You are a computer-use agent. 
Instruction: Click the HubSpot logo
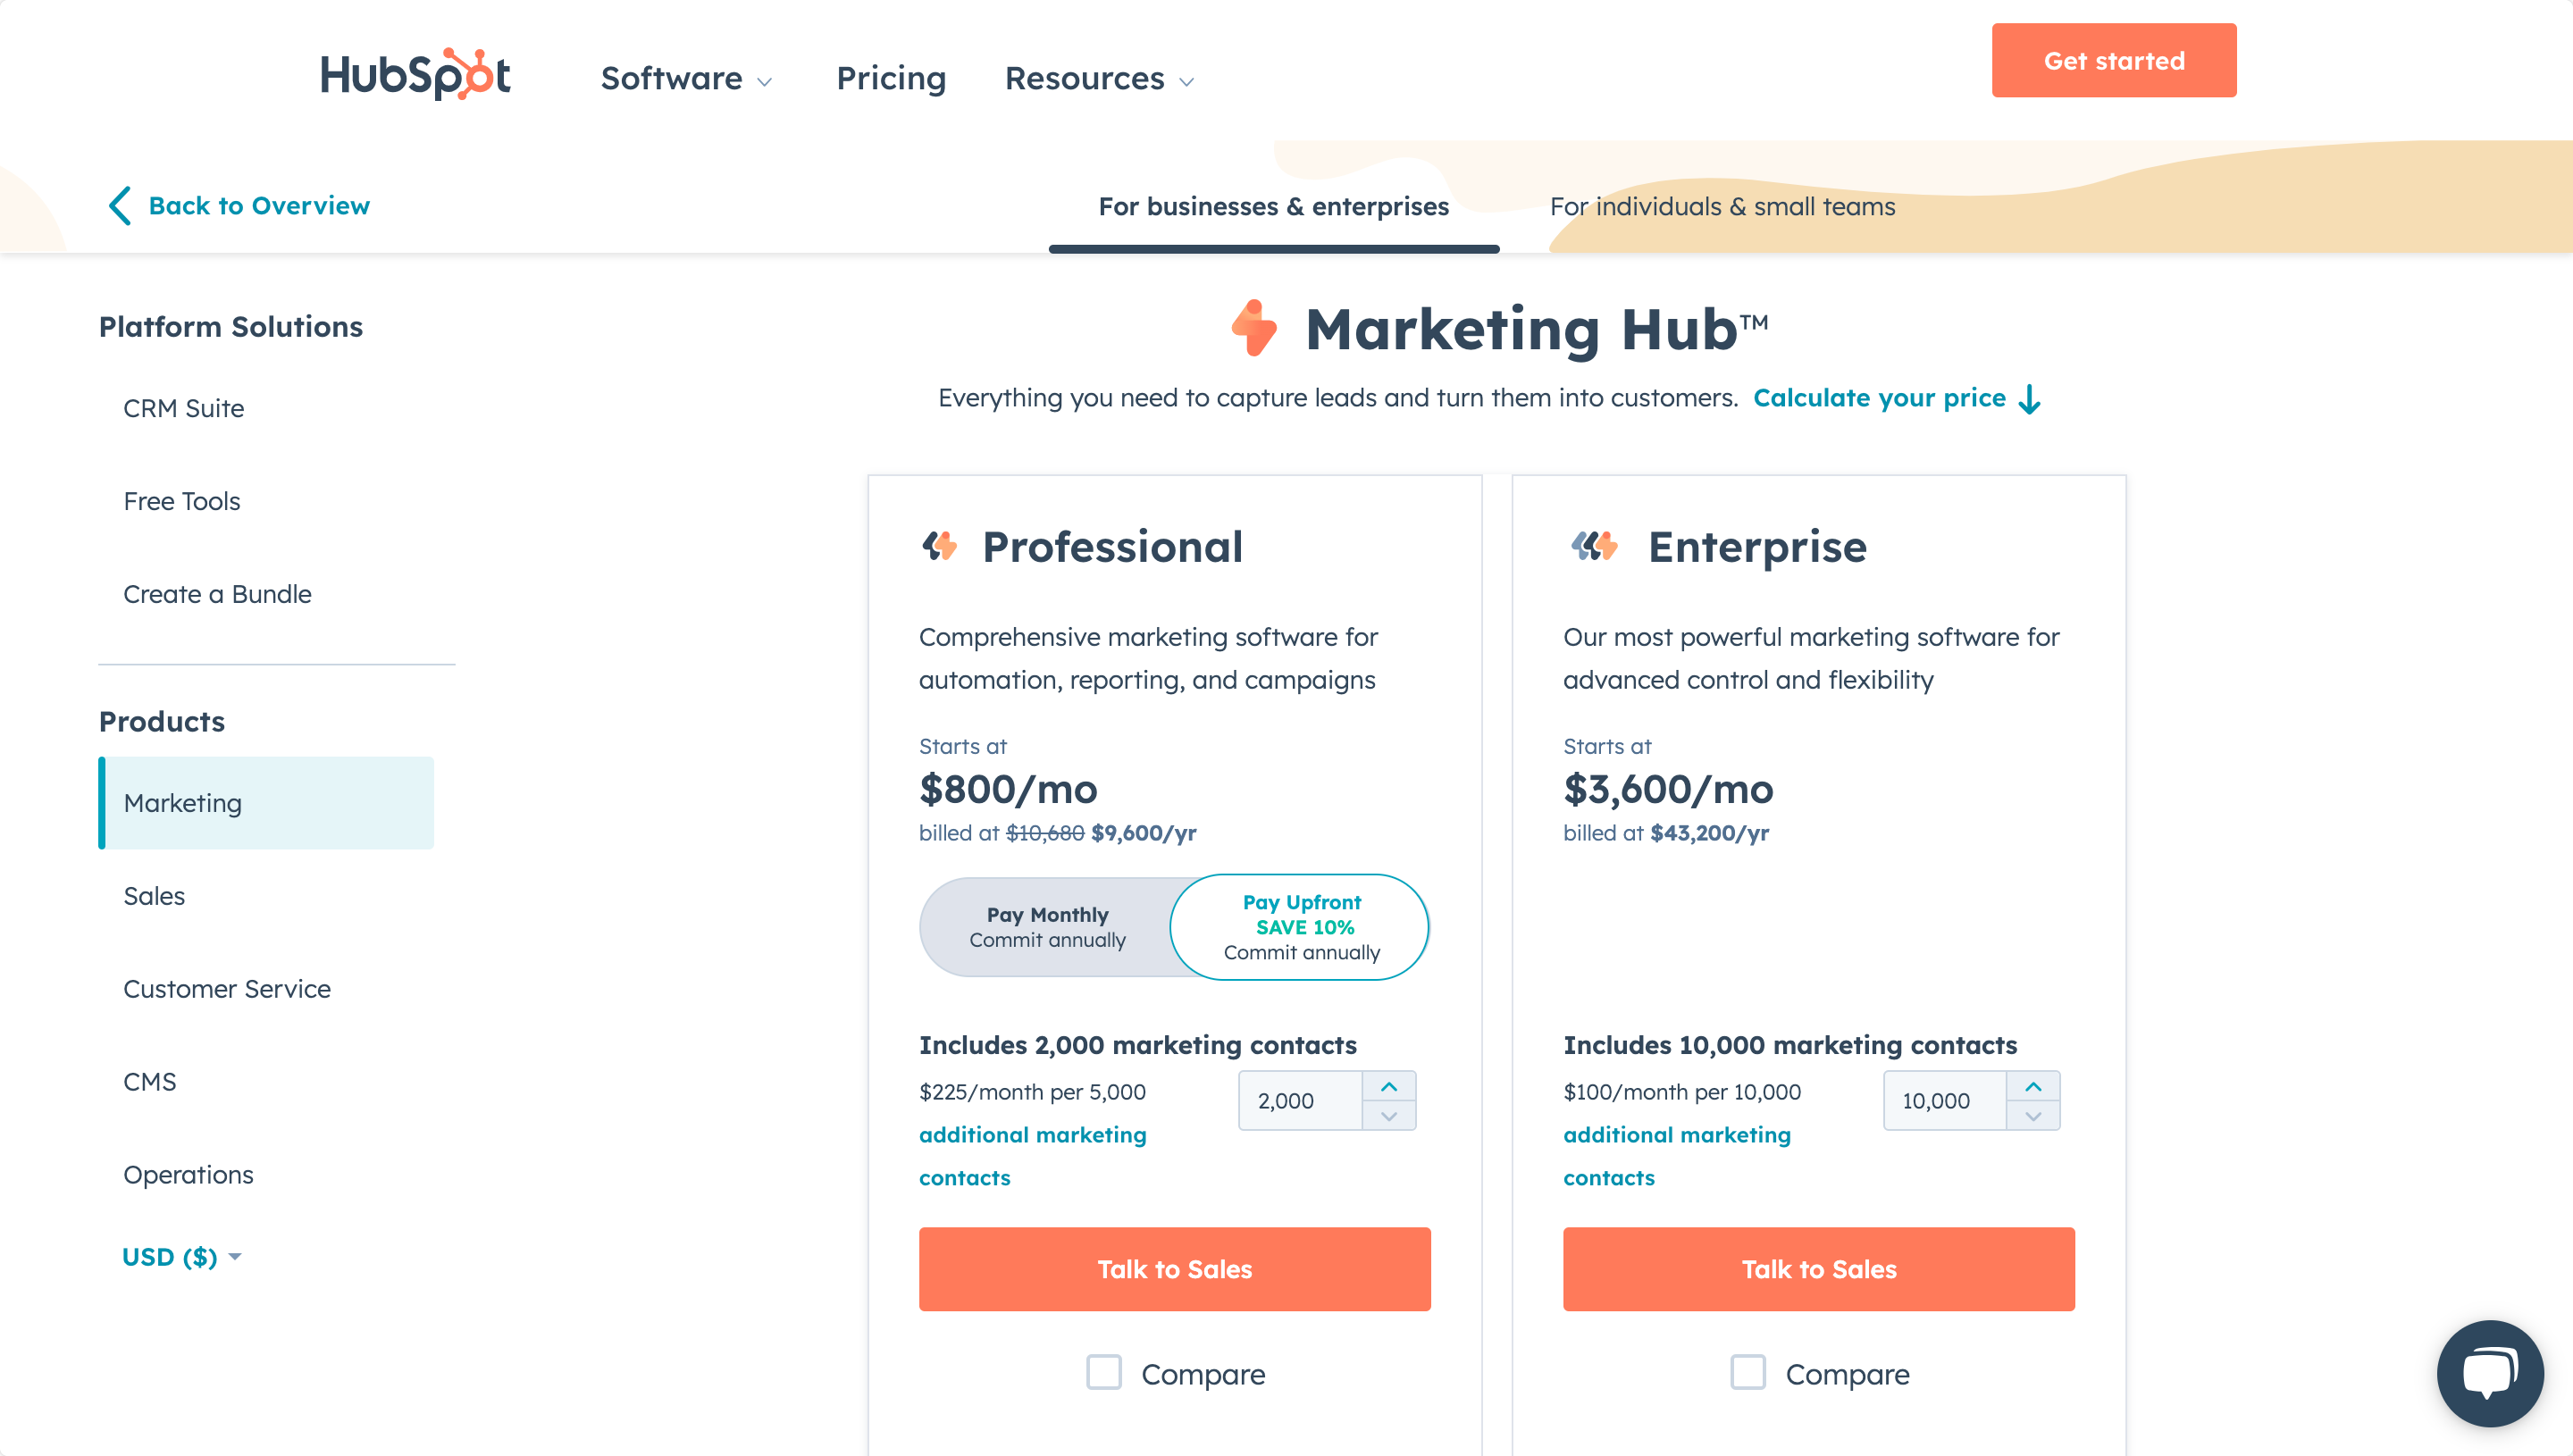(x=415, y=75)
